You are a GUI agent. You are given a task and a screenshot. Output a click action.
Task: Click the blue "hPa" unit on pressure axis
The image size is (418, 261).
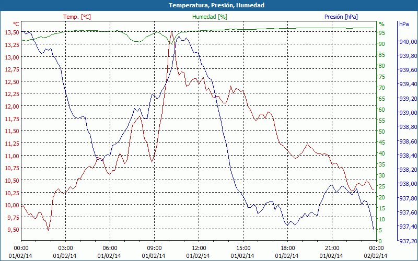404,24
